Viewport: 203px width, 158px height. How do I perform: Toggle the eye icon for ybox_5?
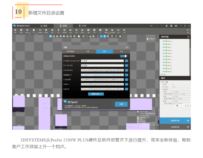(x=164, y=60)
